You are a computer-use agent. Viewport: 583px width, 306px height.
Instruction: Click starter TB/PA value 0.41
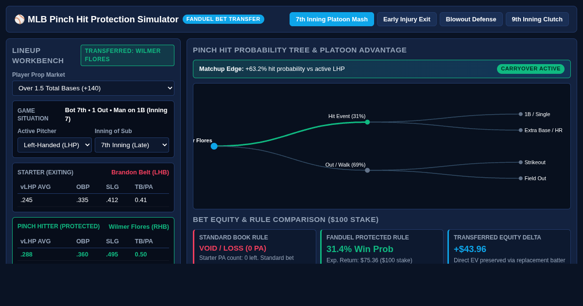click(x=141, y=200)
